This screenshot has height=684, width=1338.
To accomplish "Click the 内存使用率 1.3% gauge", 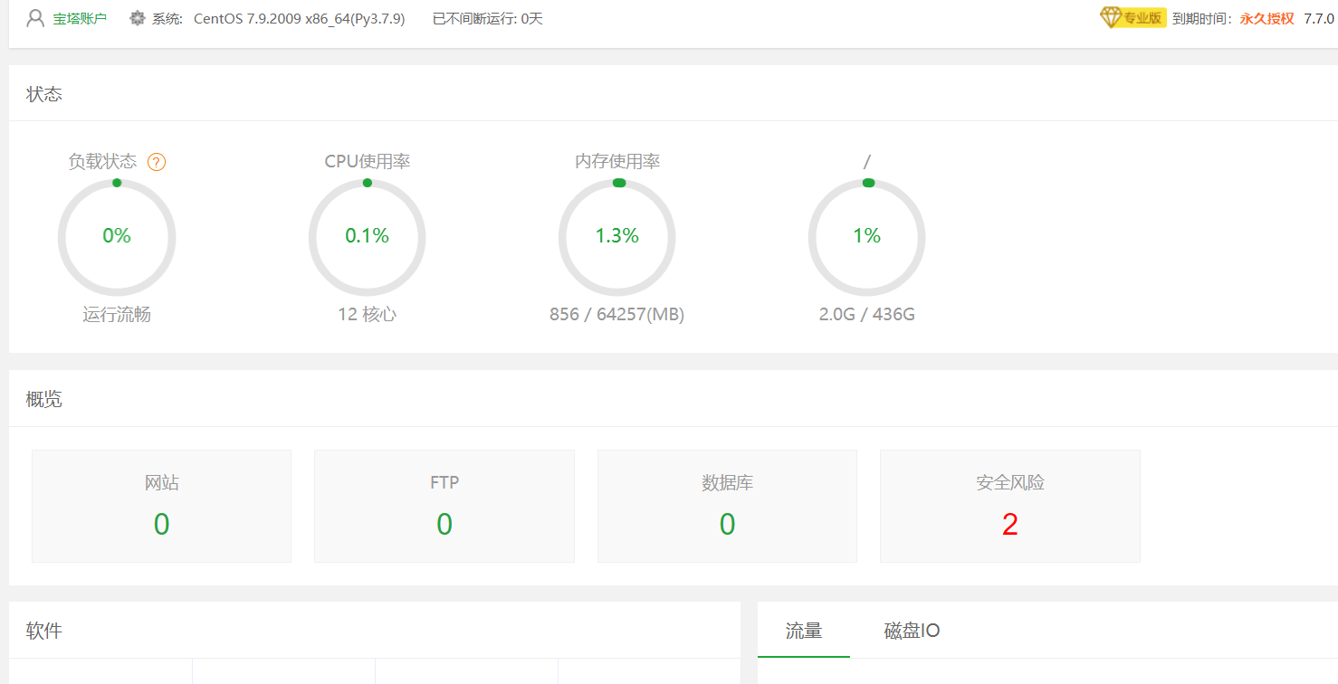I will pyautogui.click(x=617, y=237).
